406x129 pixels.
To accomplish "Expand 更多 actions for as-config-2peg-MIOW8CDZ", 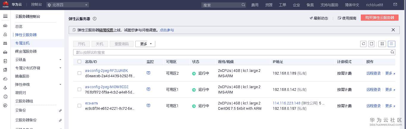I will 390,90.
